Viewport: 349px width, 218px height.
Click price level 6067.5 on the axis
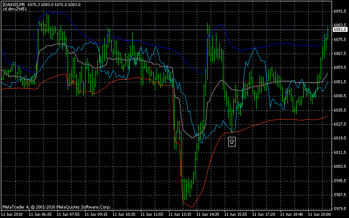pos(340,53)
